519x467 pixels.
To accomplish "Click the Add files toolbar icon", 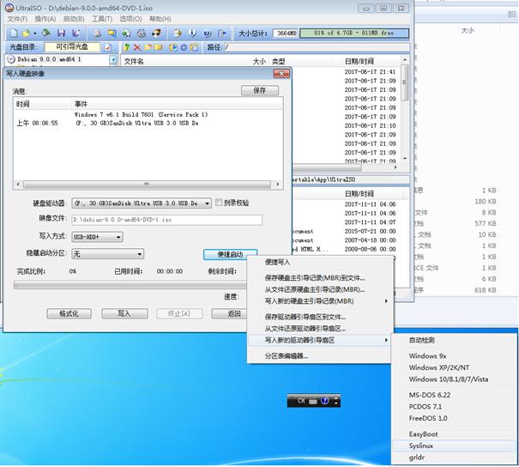I will (x=178, y=33).
